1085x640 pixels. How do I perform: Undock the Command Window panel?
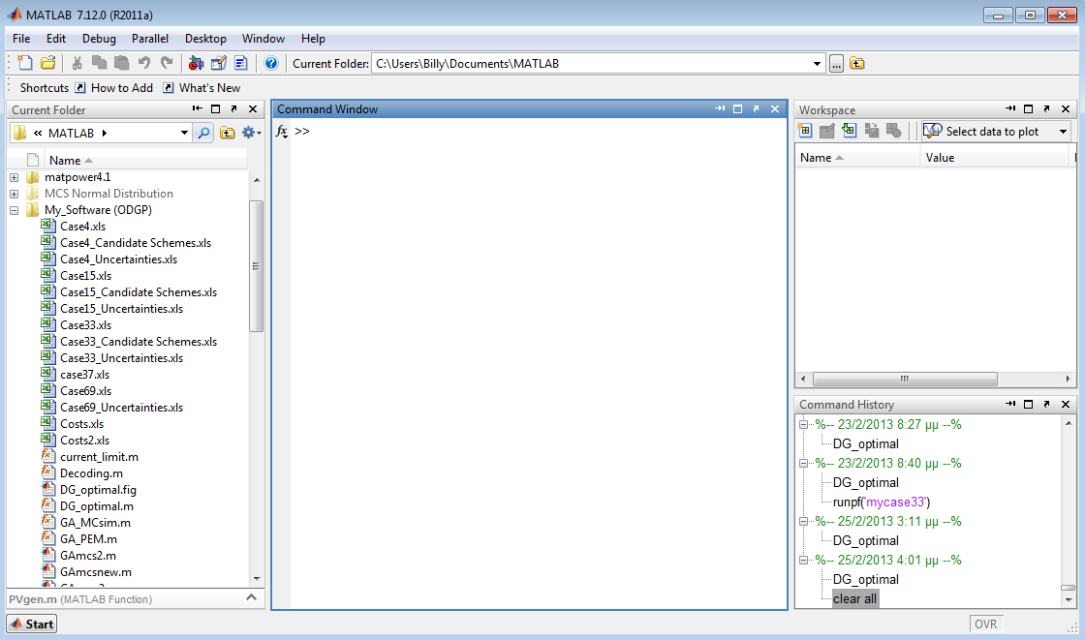coord(756,109)
